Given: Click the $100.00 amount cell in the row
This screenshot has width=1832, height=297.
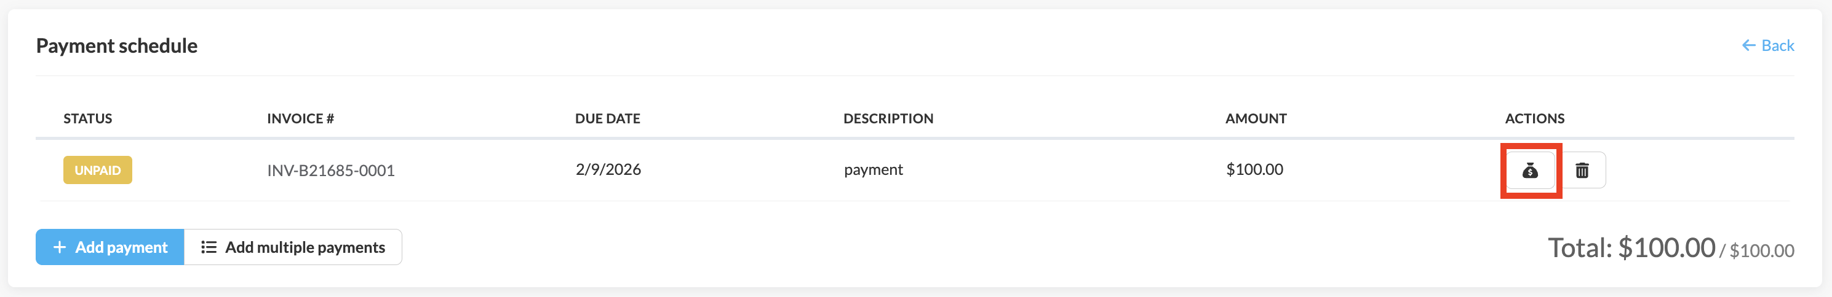Looking at the screenshot, I should coord(1254,169).
